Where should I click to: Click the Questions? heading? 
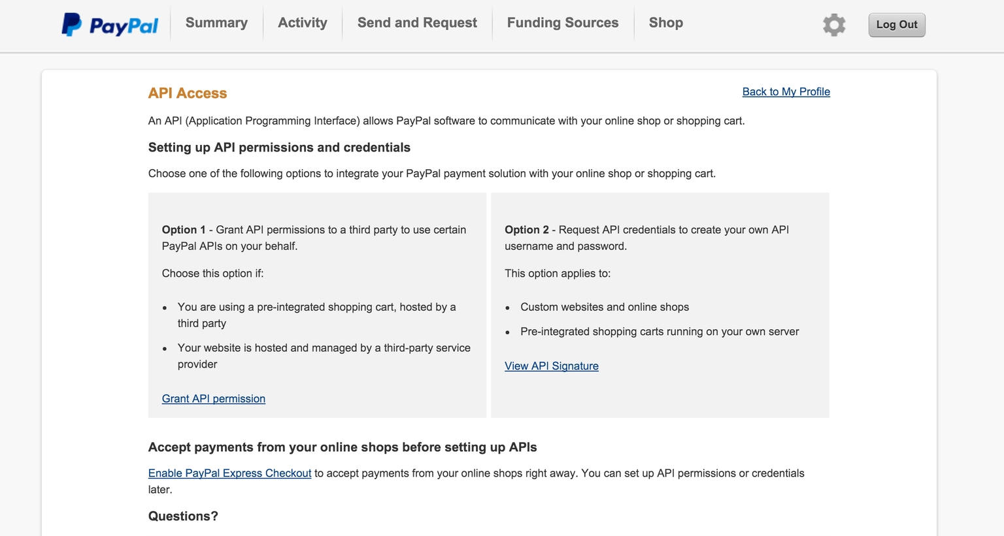184,516
